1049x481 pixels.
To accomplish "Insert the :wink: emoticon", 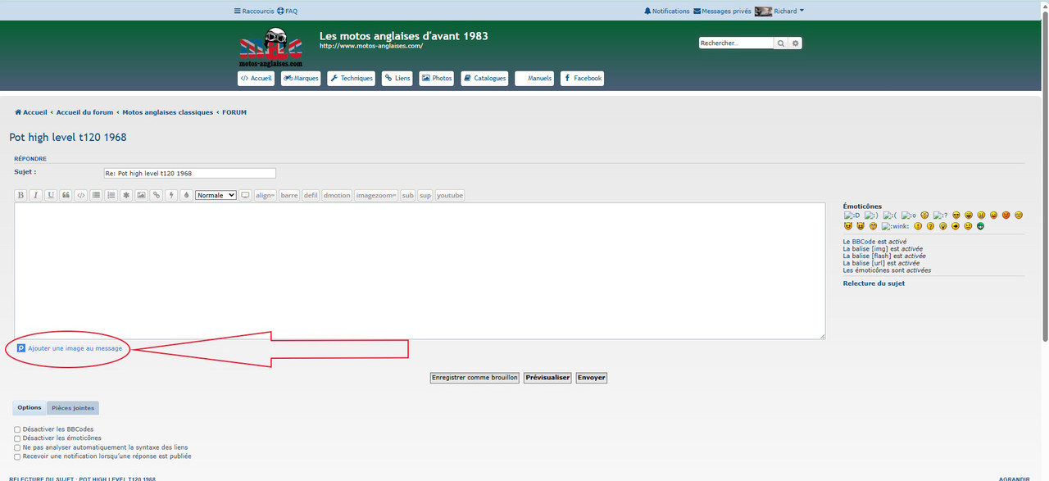I will (895, 226).
